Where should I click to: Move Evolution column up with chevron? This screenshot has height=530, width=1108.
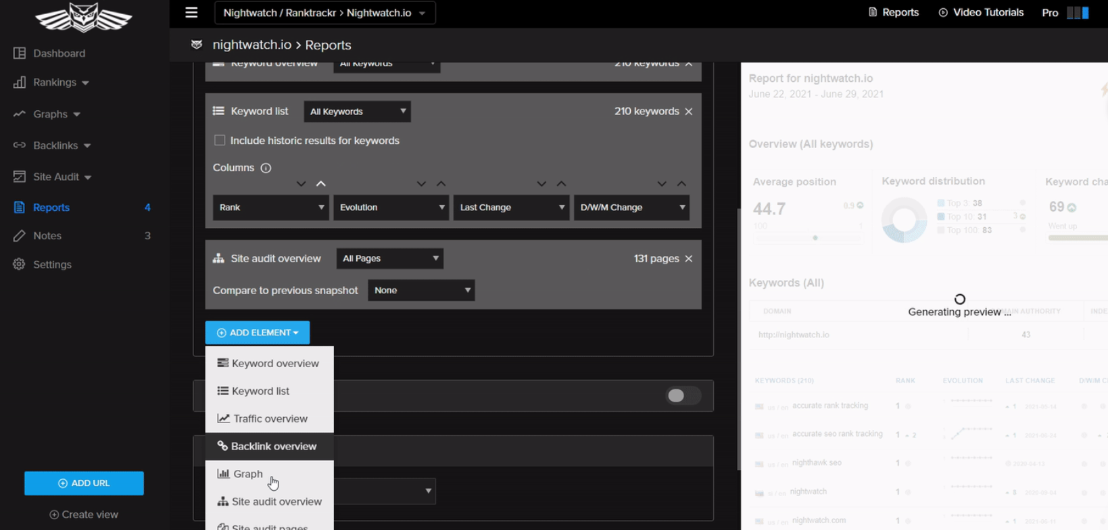(441, 184)
